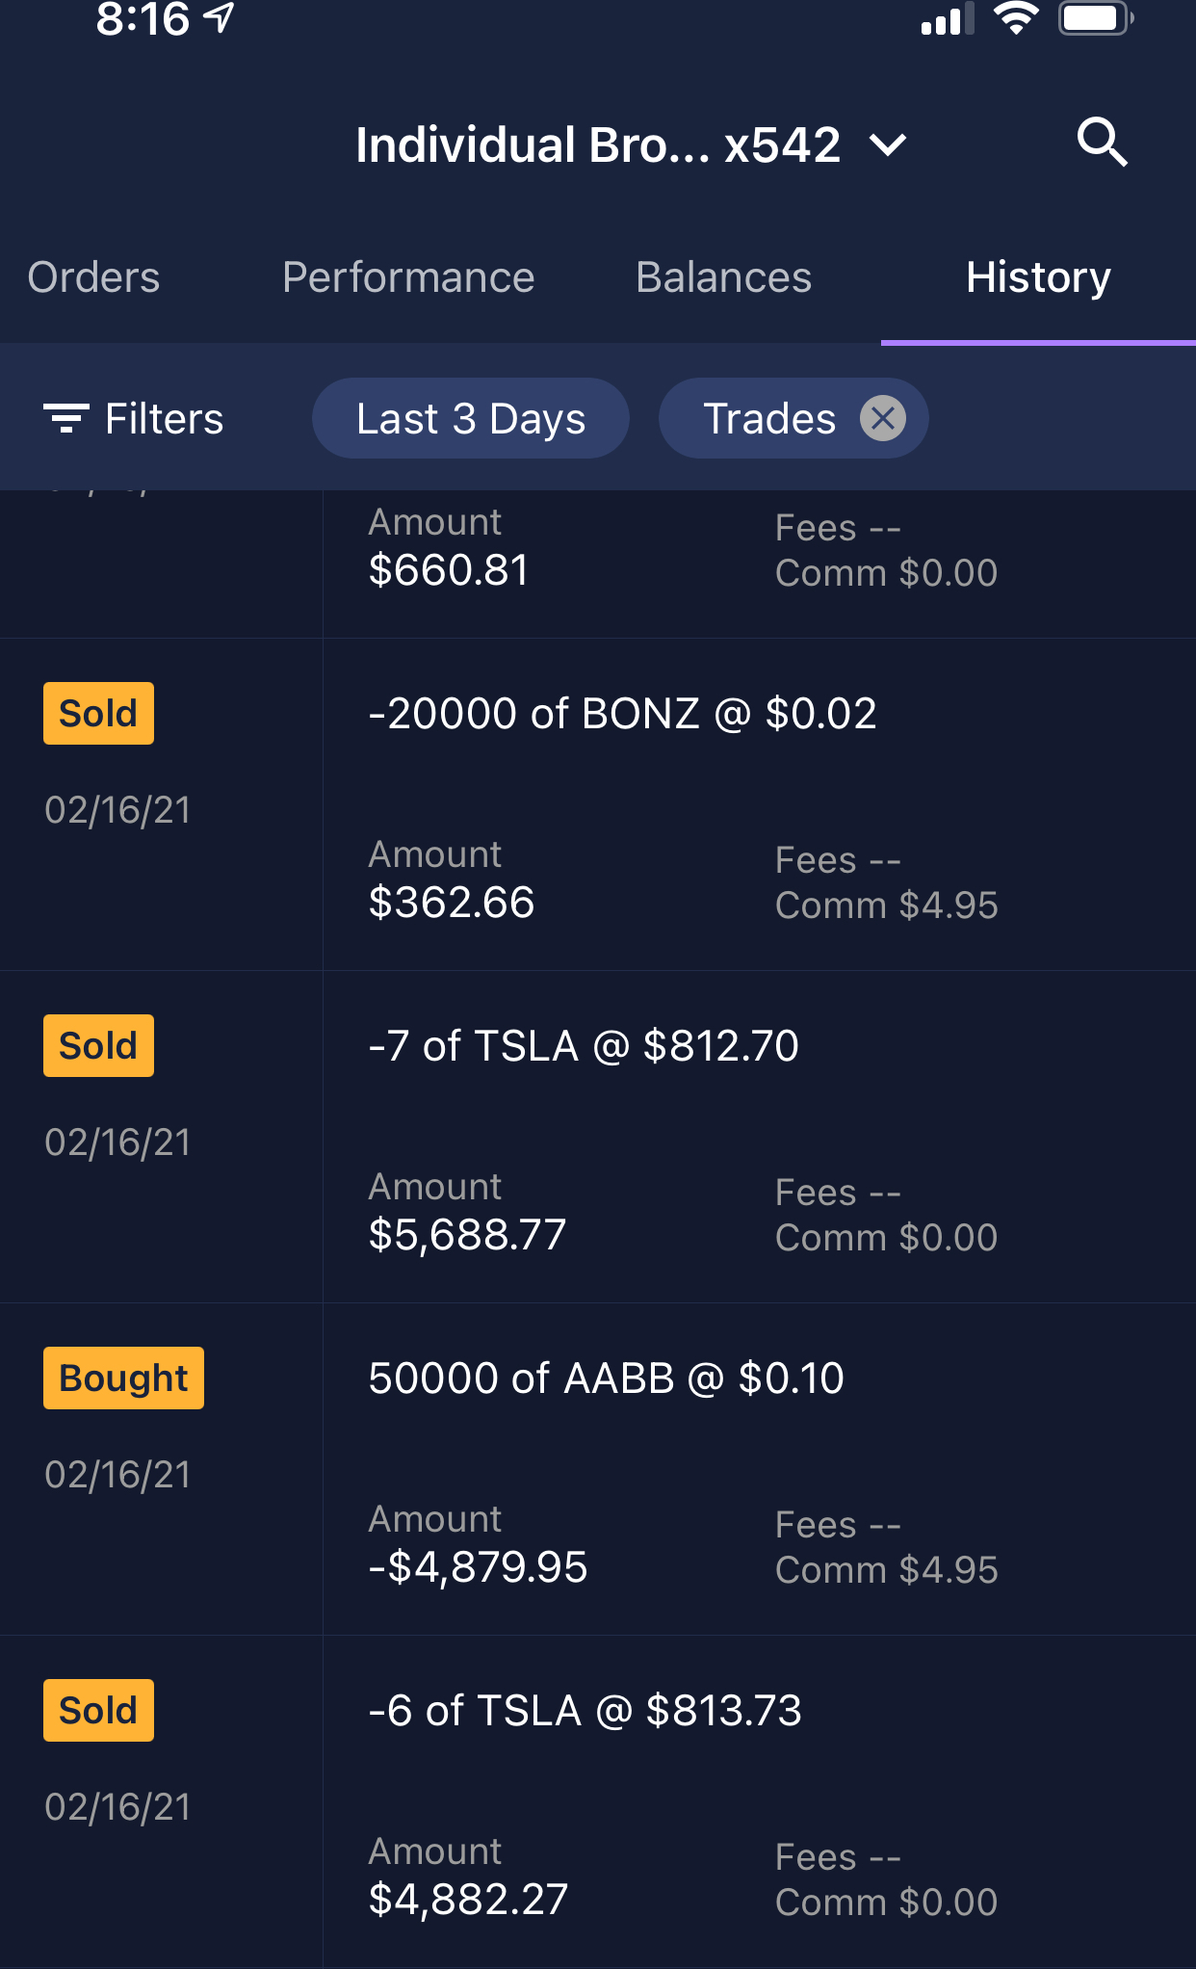The height and width of the screenshot is (1969, 1196).
Task: Expand the account selector chevron
Action: point(887,145)
